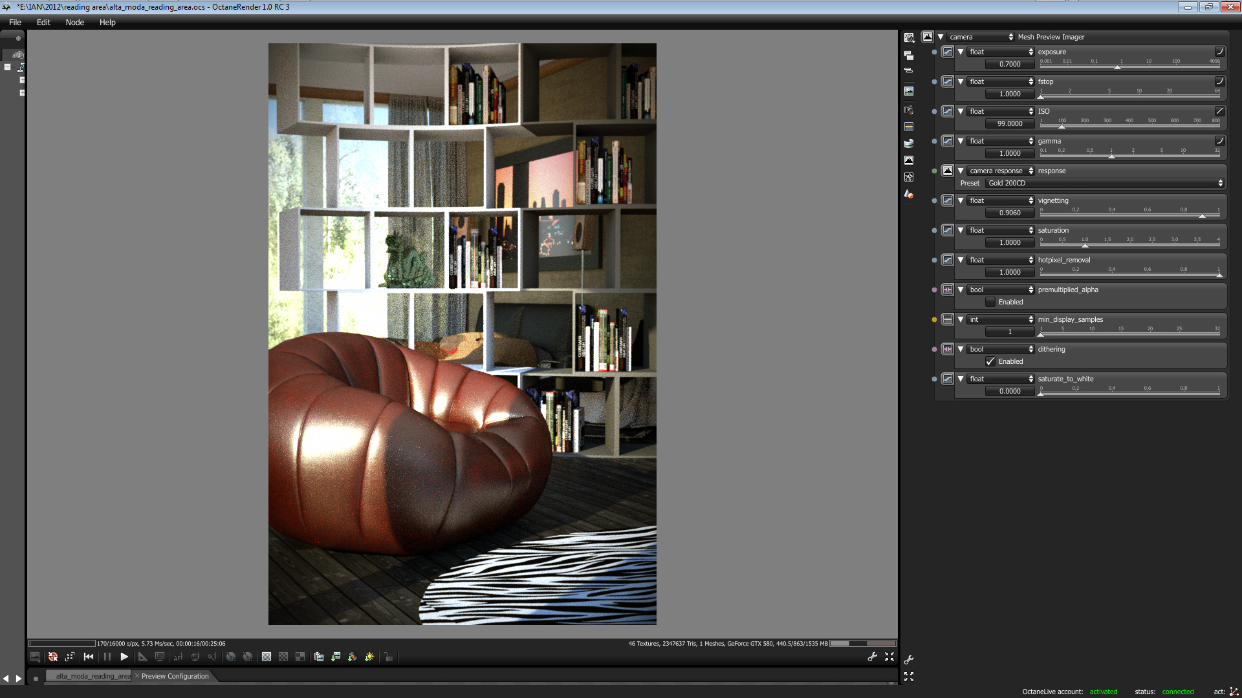The height and width of the screenshot is (698, 1242).
Task: Click the play render button
Action: (124, 657)
